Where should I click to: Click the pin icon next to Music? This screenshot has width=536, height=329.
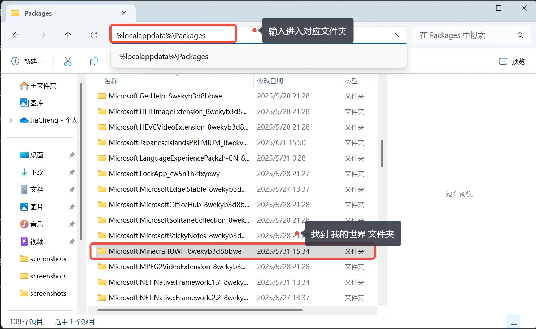click(x=72, y=224)
